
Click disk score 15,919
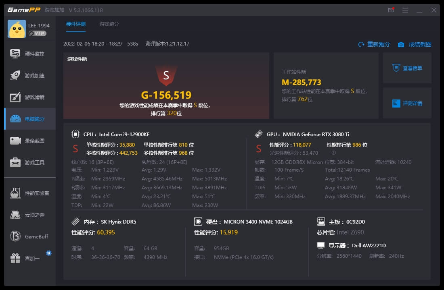pyautogui.click(x=229, y=232)
